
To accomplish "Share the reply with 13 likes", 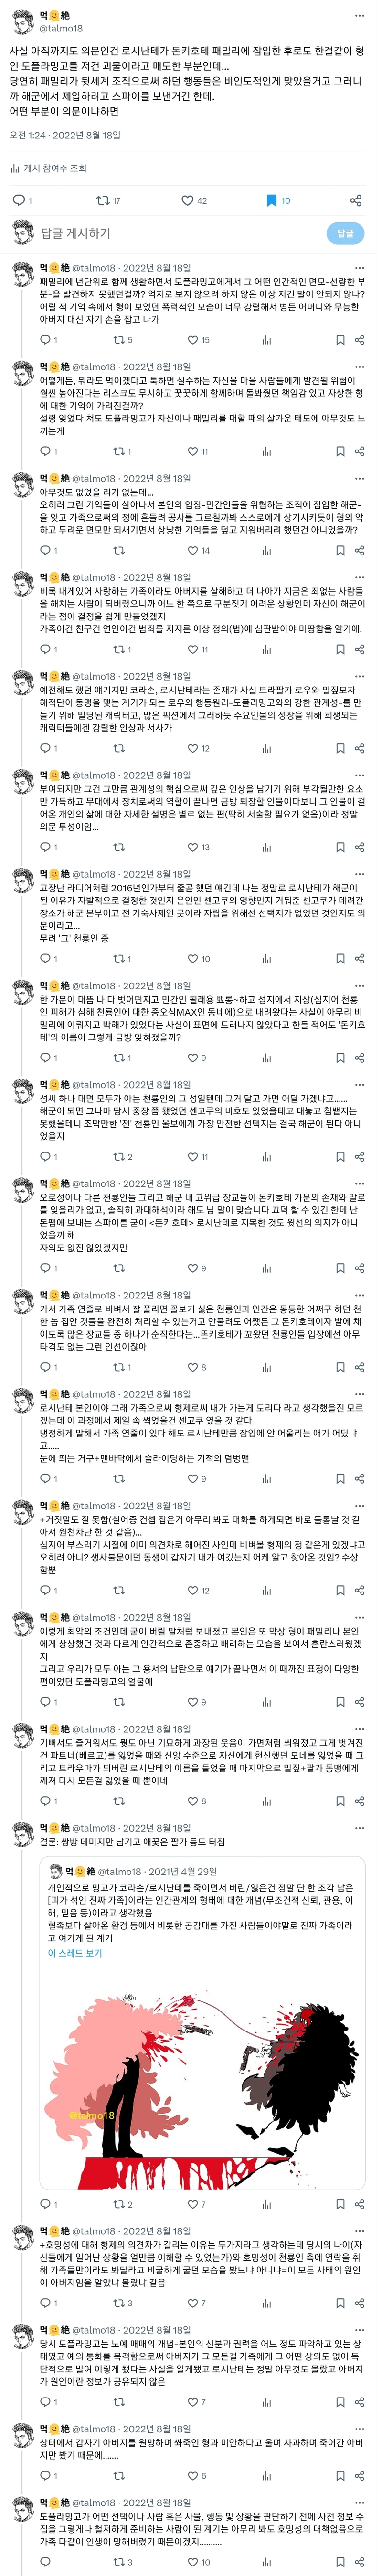I will (x=360, y=847).
